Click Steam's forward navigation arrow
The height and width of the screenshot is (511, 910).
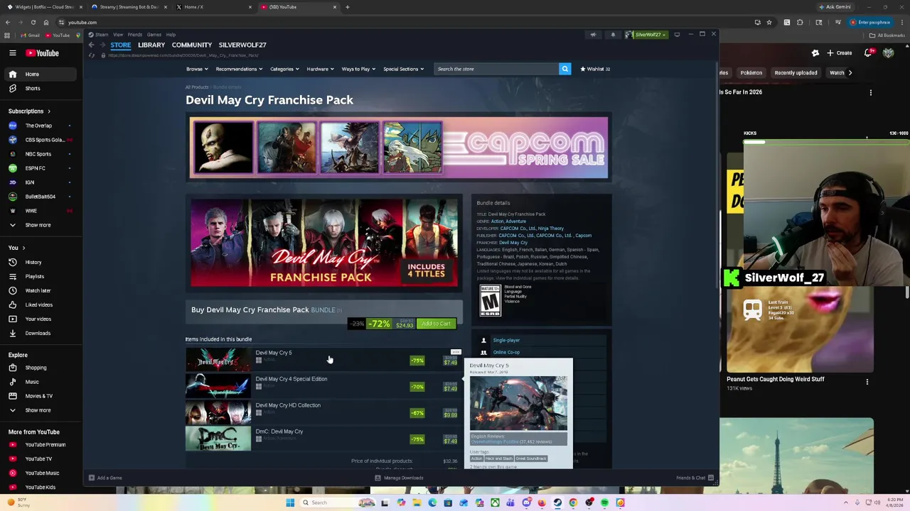coord(102,45)
